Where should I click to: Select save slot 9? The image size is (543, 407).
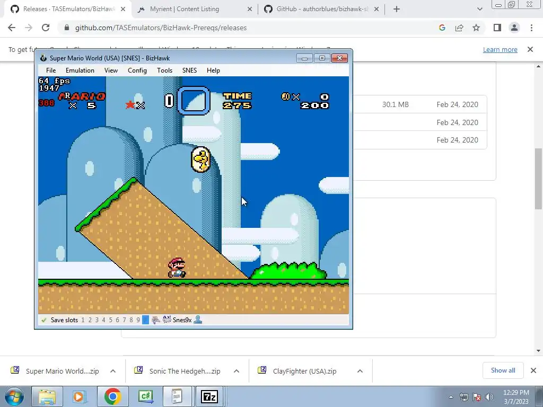138,320
